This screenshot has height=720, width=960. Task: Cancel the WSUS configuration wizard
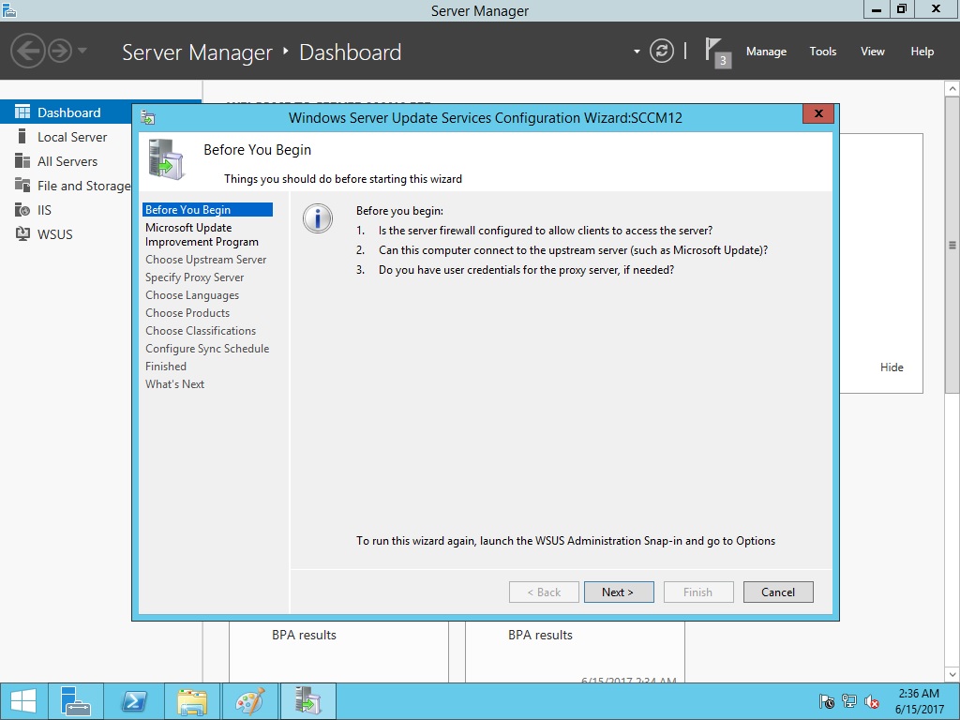point(778,592)
